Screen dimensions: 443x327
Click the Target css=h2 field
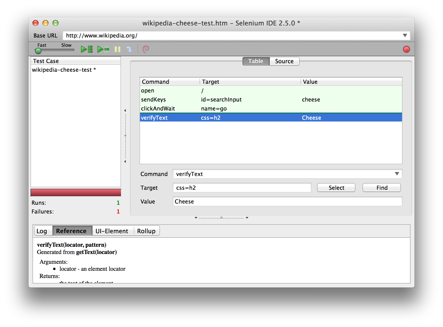[x=242, y=188]
